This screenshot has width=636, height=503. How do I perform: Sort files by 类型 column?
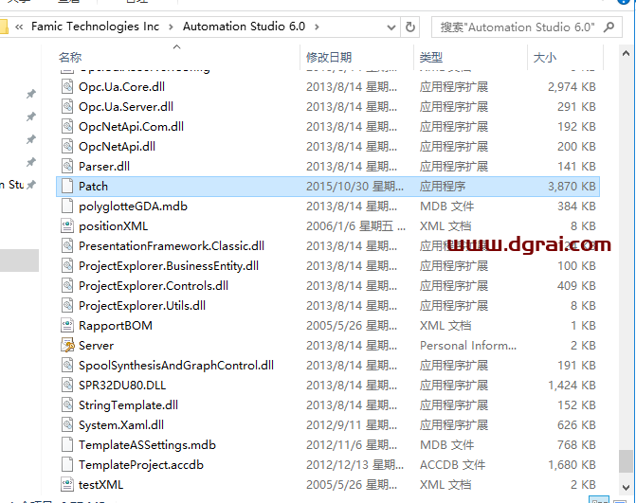pyautogui.click(x=430, y=57)
